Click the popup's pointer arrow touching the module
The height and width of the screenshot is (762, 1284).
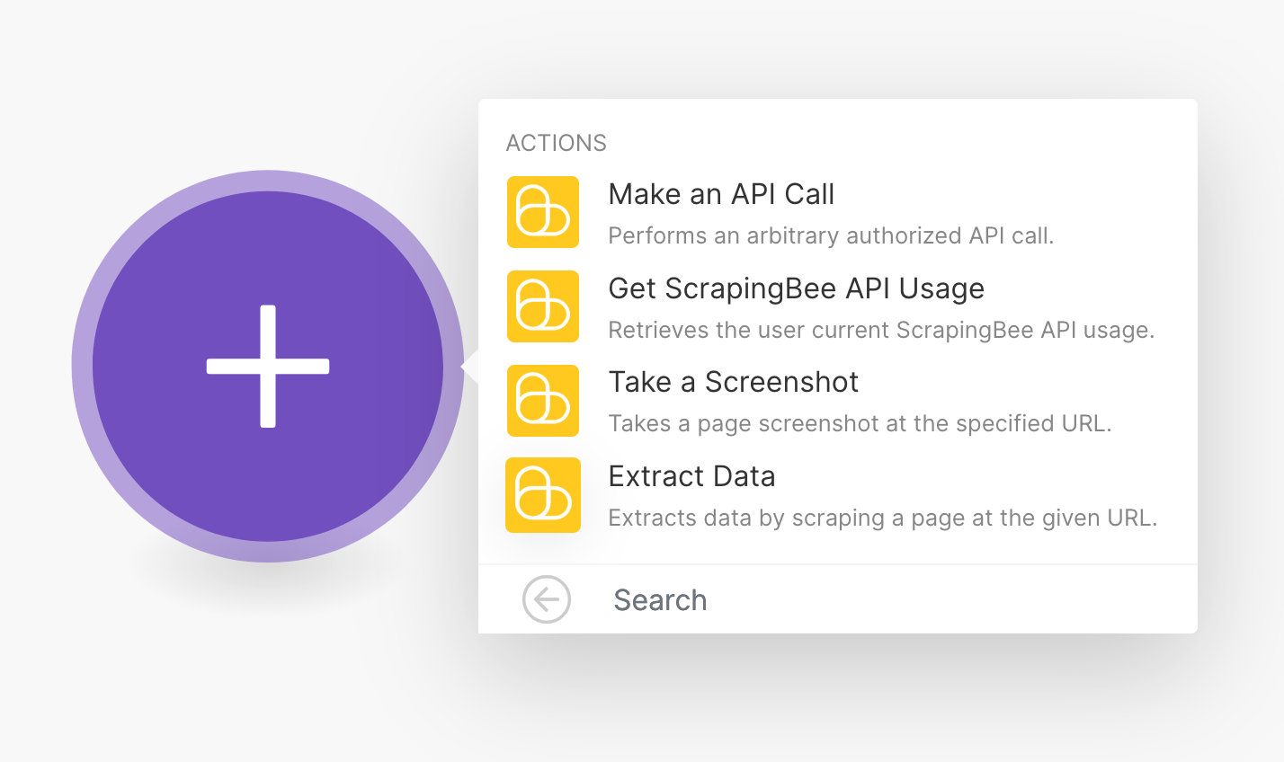[x=469, y=367]
